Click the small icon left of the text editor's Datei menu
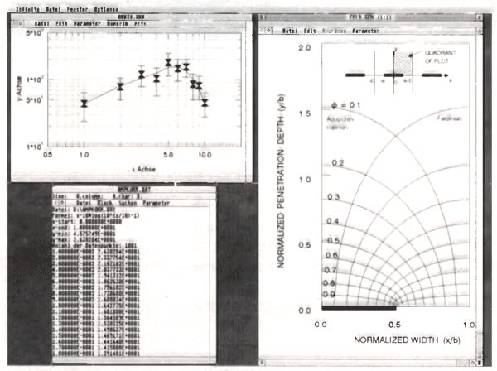The height and width of the screenshot is (371, 497). (x=63, y=201)
